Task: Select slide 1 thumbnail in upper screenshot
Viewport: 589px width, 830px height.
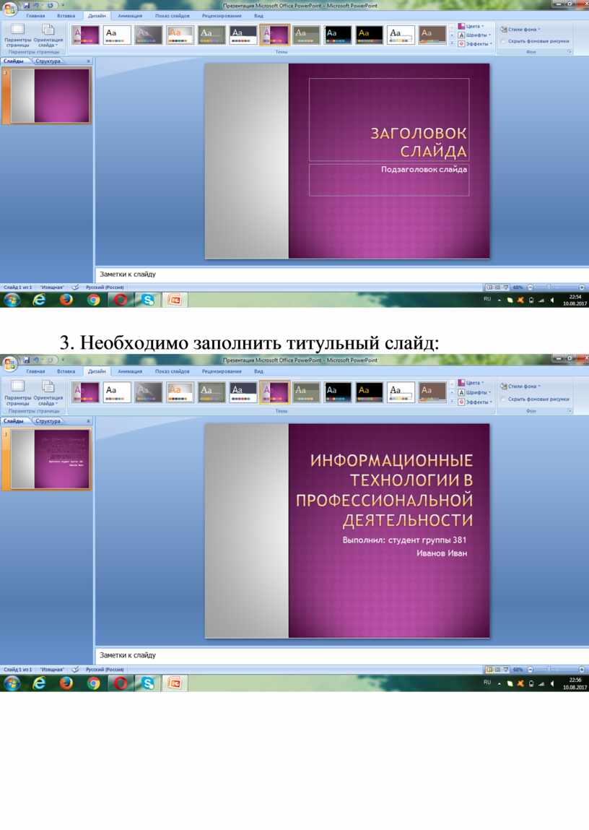Action: click(51, 96)
